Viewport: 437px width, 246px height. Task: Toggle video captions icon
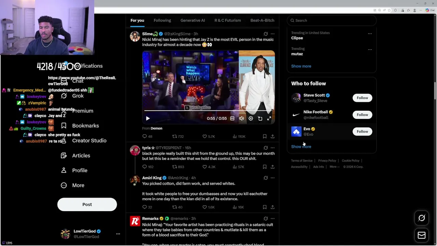232,118
